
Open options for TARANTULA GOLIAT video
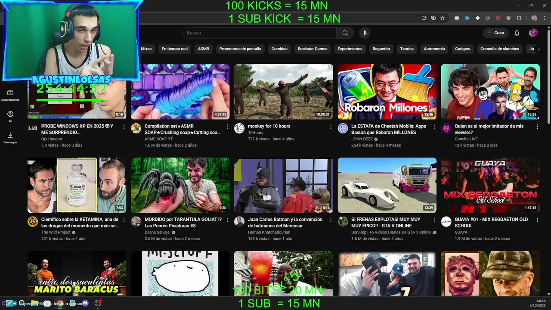pyautogui.click(x=227, y=220)
